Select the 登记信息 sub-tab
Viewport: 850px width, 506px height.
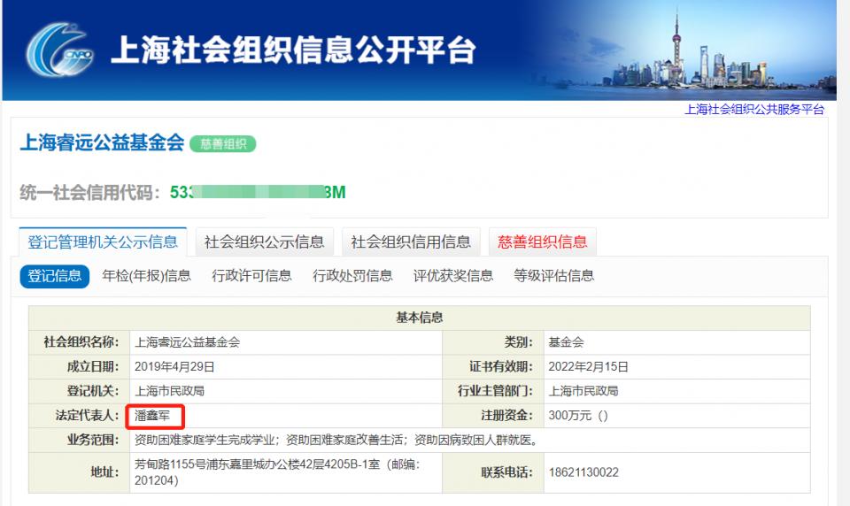click(x=55, y=276)
